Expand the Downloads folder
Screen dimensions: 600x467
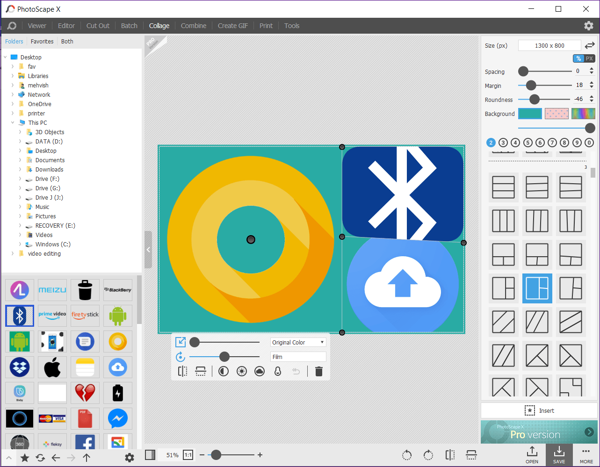[20, 169]
